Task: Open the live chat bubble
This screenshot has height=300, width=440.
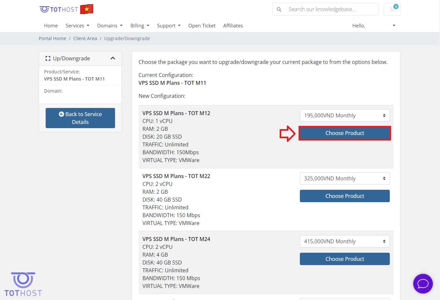Action: point(423,283)
